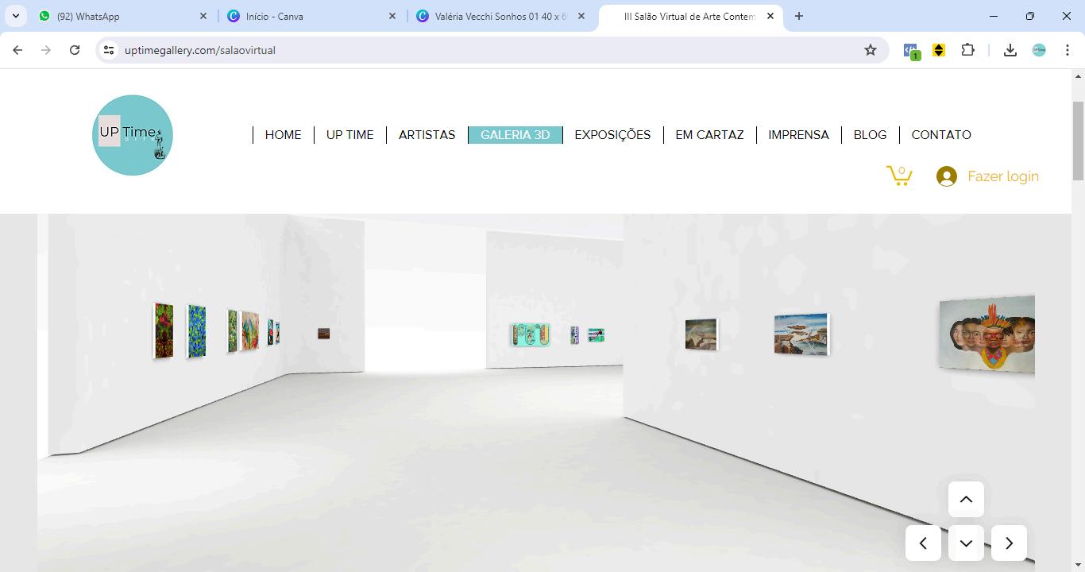Select the small dark painting near corner

pyautogui.click(x=324, y=334)
